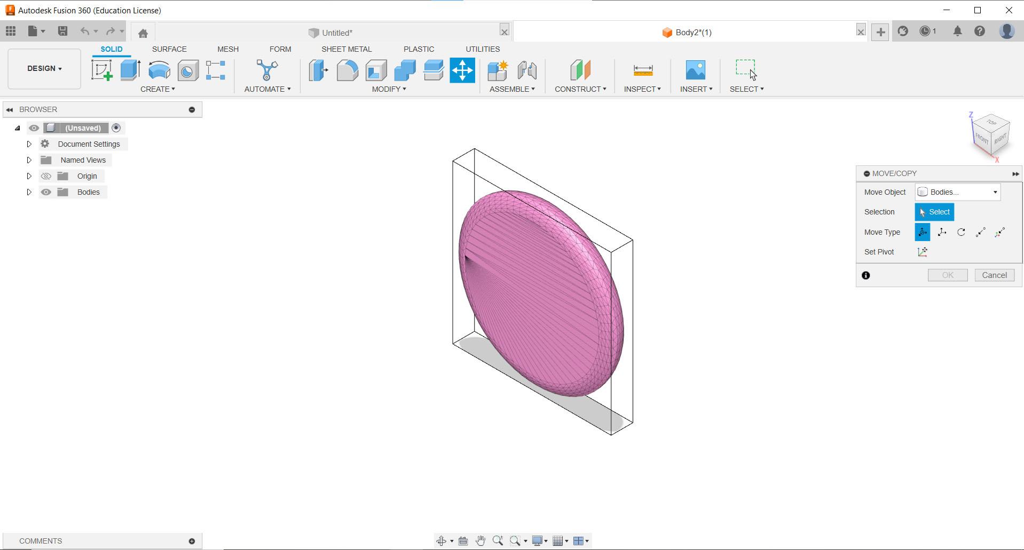Click the Cancel button in Move/Copy
Image resolution: width=1024 pixels, height=550 pixels.
[994, 275]
